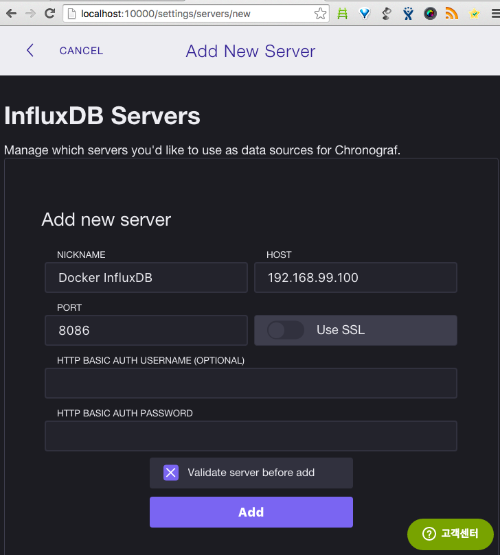The width and height of the screenshot is (500, 555).
Task: Uncheck Validate server before add checkbox
Action: [x=171, y=473]
